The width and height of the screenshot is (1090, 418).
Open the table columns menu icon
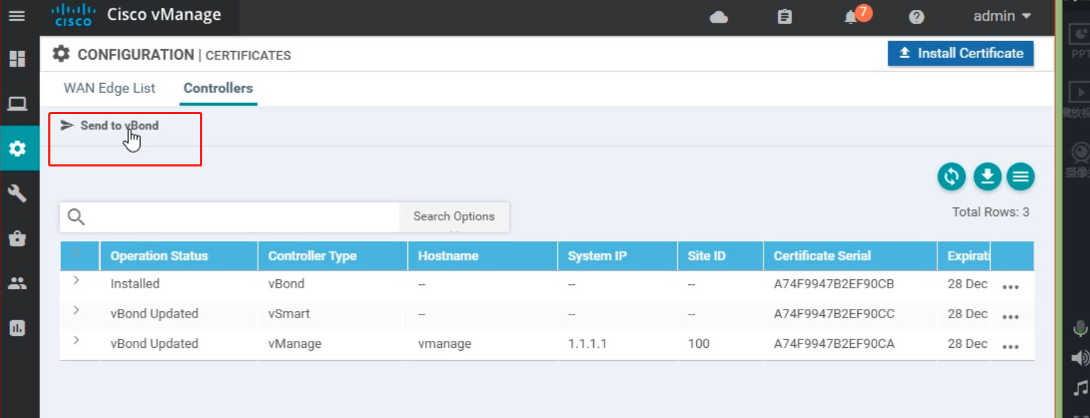point(1020,176)
